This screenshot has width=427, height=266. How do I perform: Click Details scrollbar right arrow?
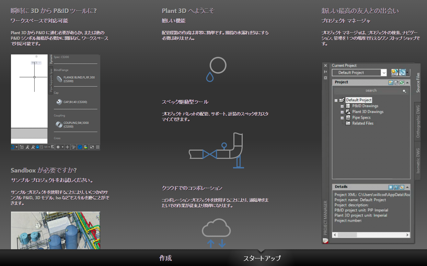pos(407,235)
